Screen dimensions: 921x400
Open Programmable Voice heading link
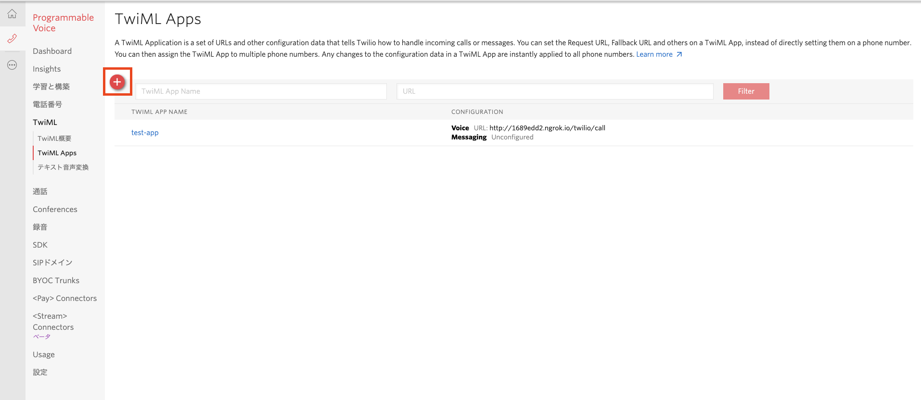(63, 23)
